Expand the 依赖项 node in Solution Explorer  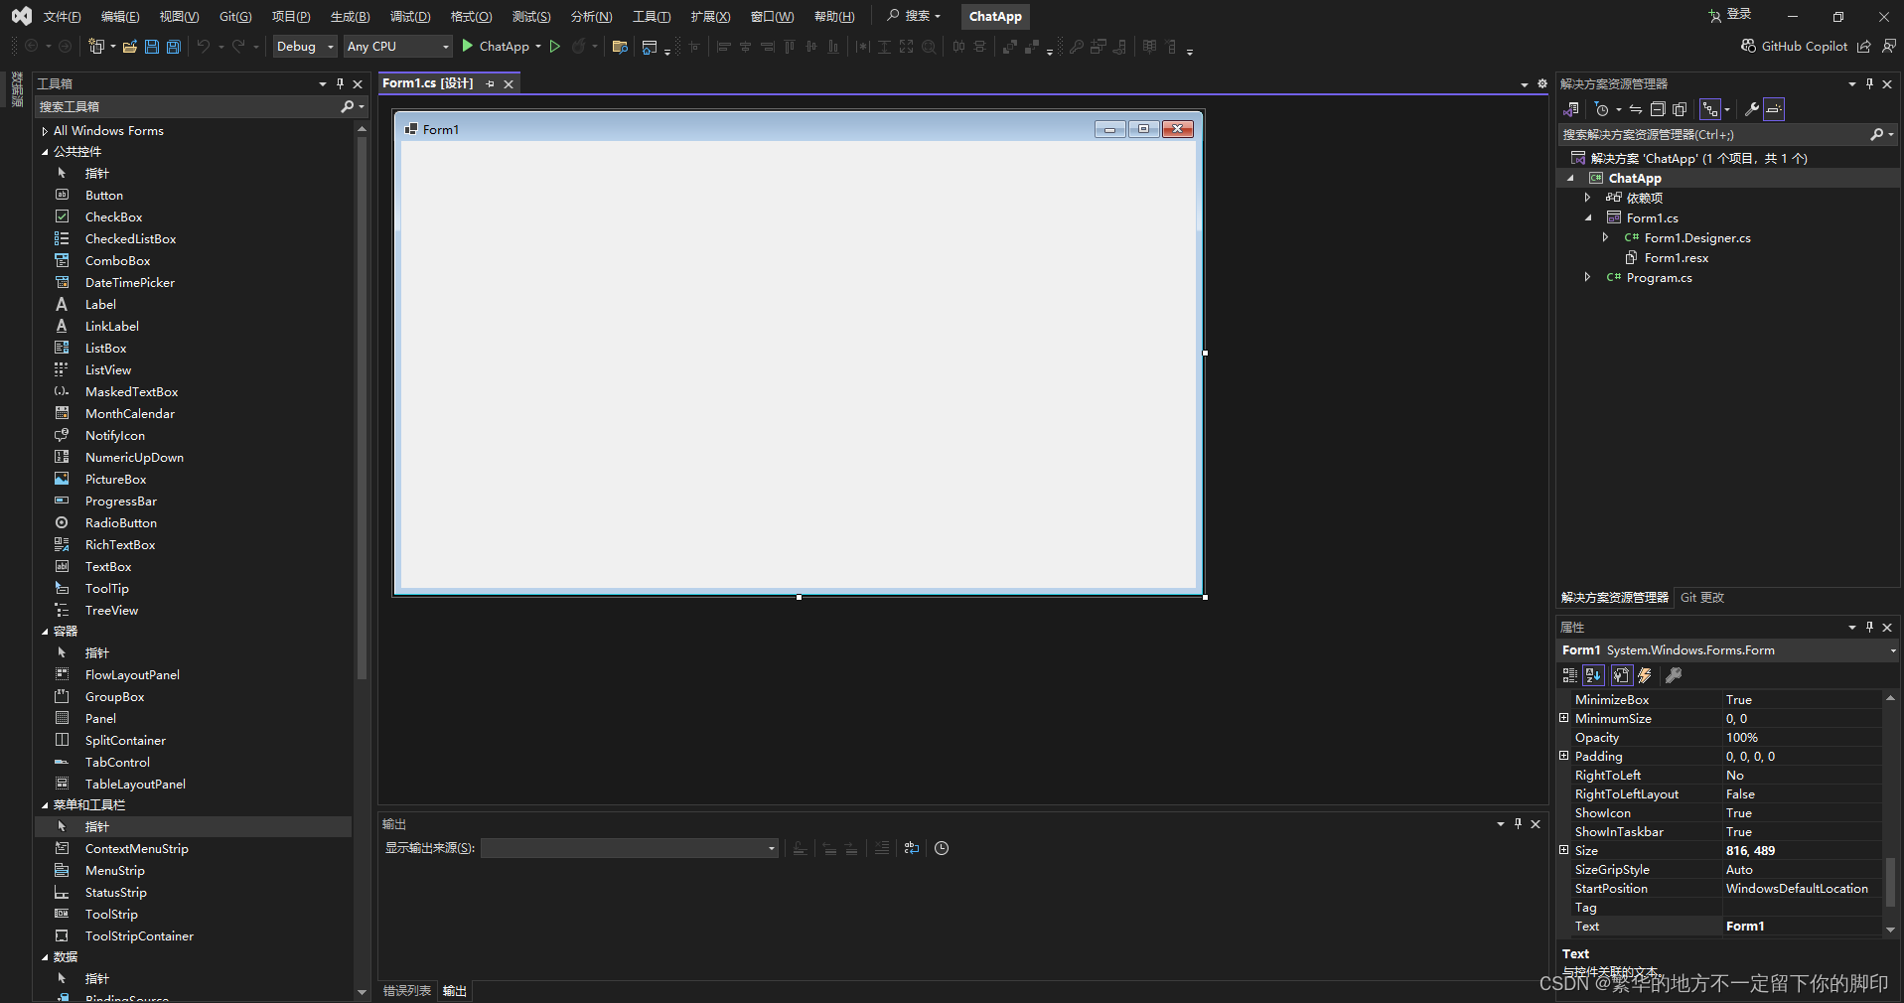coord(1587,198)
